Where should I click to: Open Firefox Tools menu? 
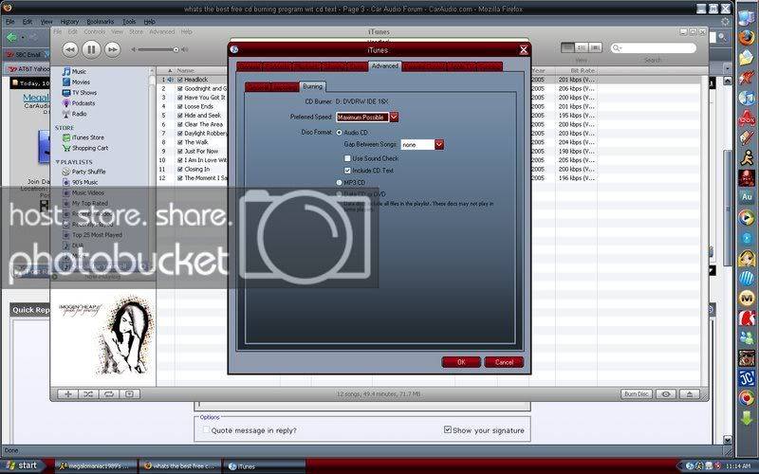[129, 22]
